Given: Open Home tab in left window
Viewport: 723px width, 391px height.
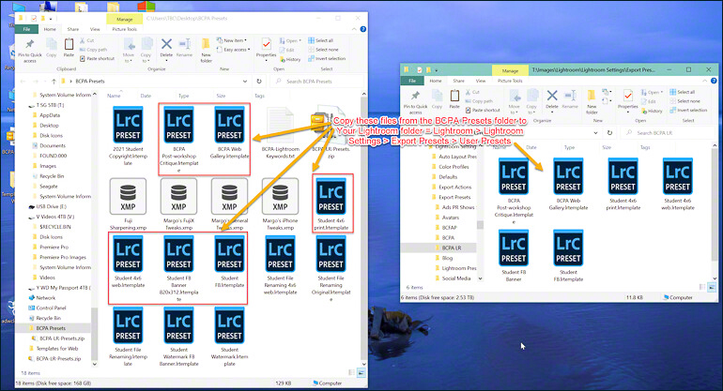Looking at the screenshot, I should (50, 29).
